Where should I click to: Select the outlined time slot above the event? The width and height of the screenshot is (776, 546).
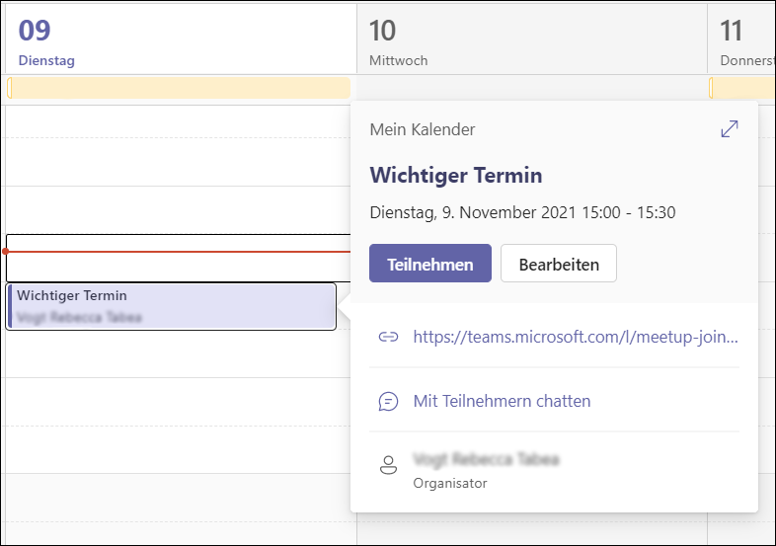pyautogui.click(x=178, y=258)
